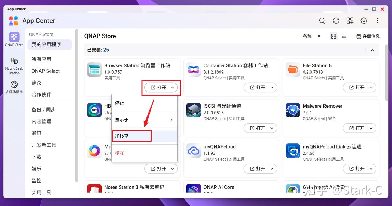Choose 移除 to remove the app
Screen dimensions: 392x206
pos(145,153)
